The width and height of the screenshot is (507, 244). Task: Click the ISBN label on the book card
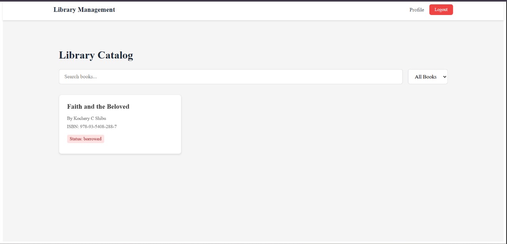click(72, 127)
